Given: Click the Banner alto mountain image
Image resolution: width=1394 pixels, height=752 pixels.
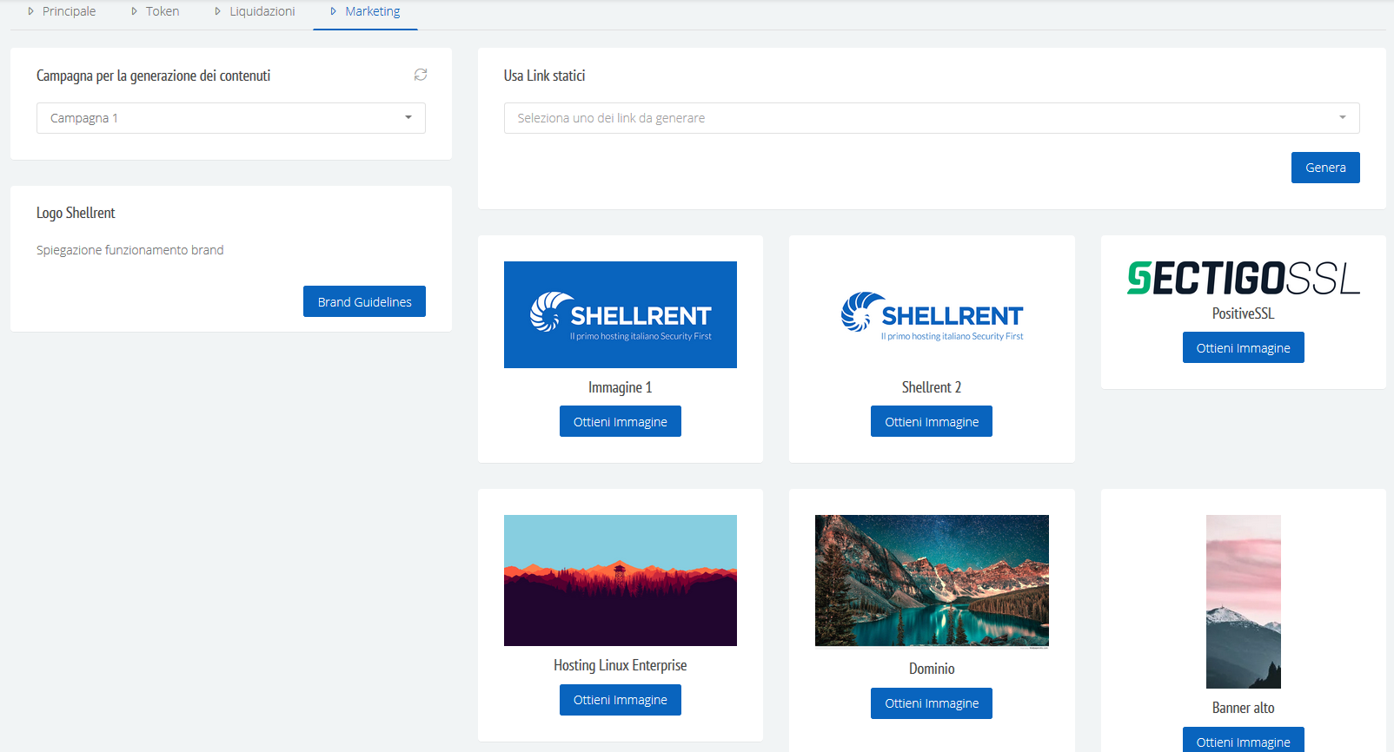Looking at the screenshot, I should coord(1244,602).
